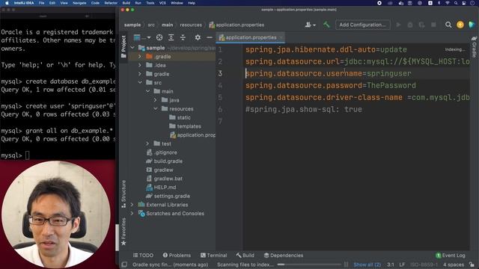
Task: Click the Debug bug toolbar icon
Action: tap(410, 25)
